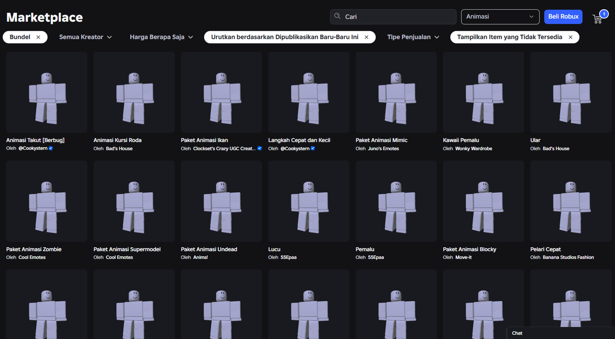Click the search magnifier icon
The image size is (615, 339).
(337, 16)
